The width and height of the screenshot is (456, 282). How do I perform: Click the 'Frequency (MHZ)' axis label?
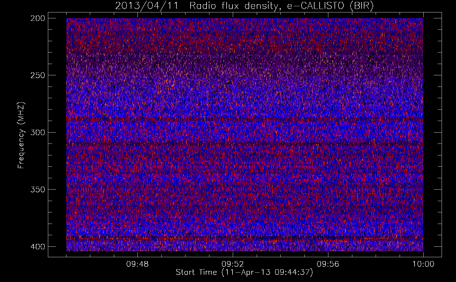tap(21, 135)
